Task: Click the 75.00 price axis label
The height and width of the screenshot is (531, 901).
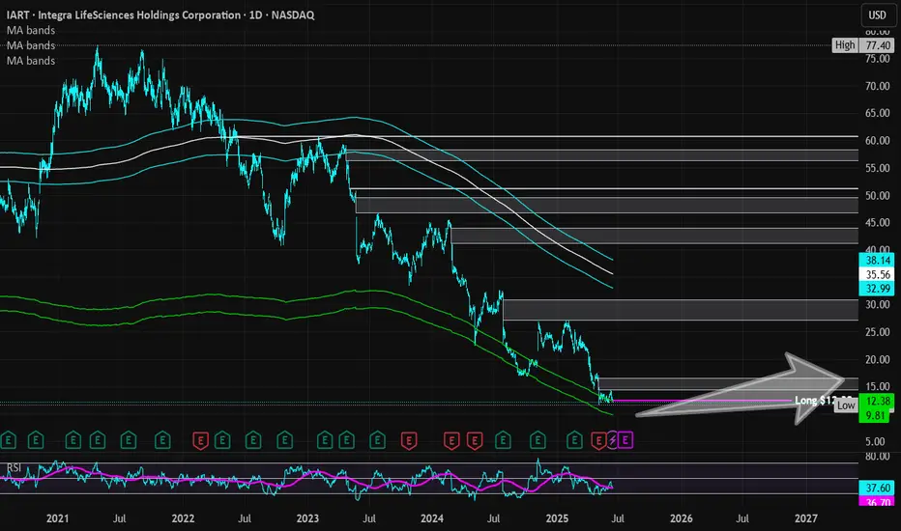Action: pos(878,59)
